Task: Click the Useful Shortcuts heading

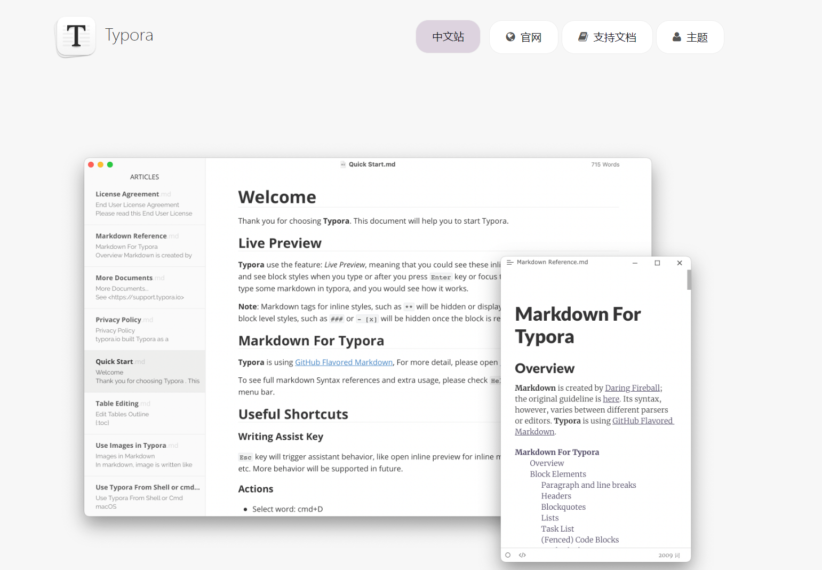Action: pyautogui.click(x=293, y=414)
